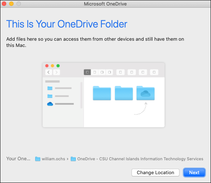The width and height of the screenshot is (211, 183).
Task: Click the OneDrive - CSU Channel Islands Information Technology Services path
Action: coord(140,159)
